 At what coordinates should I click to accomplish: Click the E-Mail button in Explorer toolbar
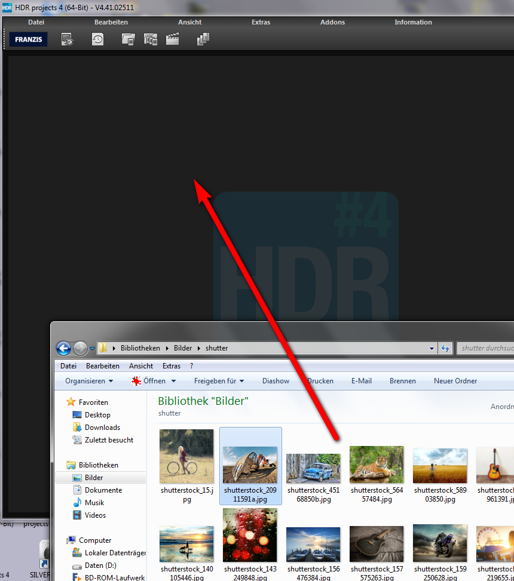361,381
